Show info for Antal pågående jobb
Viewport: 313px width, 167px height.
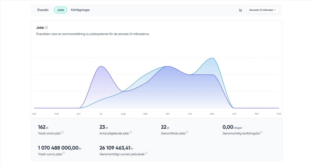point(131,132)
